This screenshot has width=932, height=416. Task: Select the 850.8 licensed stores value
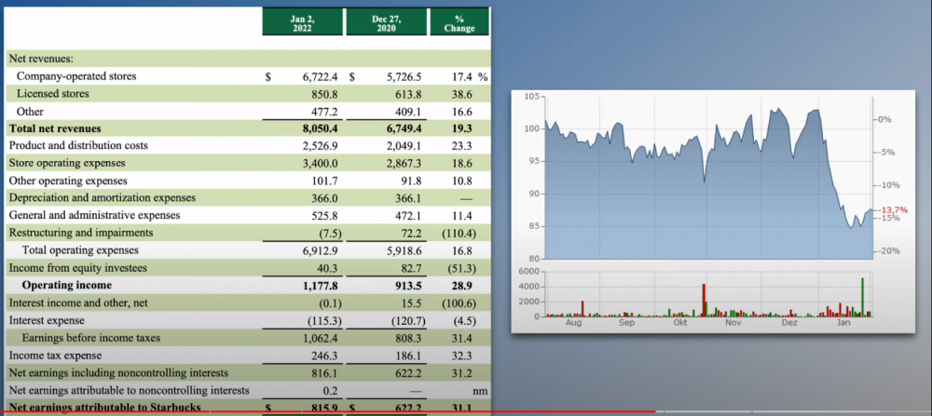point(324,94)
